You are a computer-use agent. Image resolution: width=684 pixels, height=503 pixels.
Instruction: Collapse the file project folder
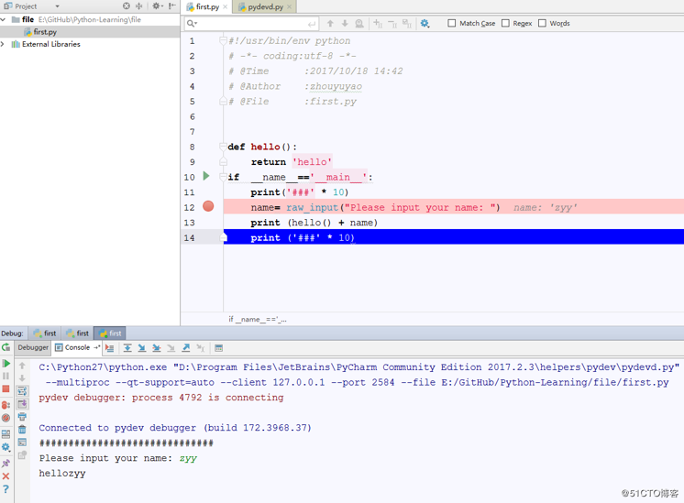tap(4, 19)
